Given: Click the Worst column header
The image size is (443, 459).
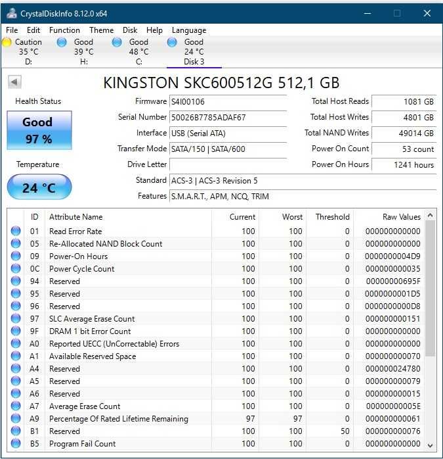Looking at the screenshot, I should [283, 217].
